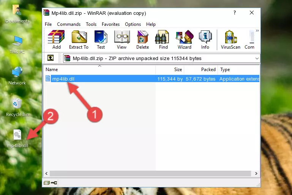Screen dimensions: 292x195
Task: Sort the list by Type column
Action: (238, 70)
